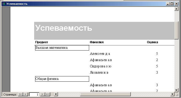Maximize the Успеваемость window
This screenshot has width=181, height=98.
(172, 4)
